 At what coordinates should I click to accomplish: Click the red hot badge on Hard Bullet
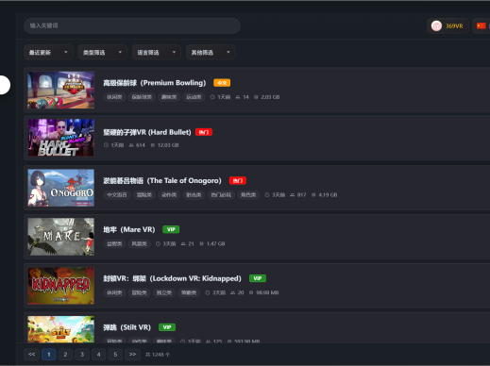[x=204, y=132]
